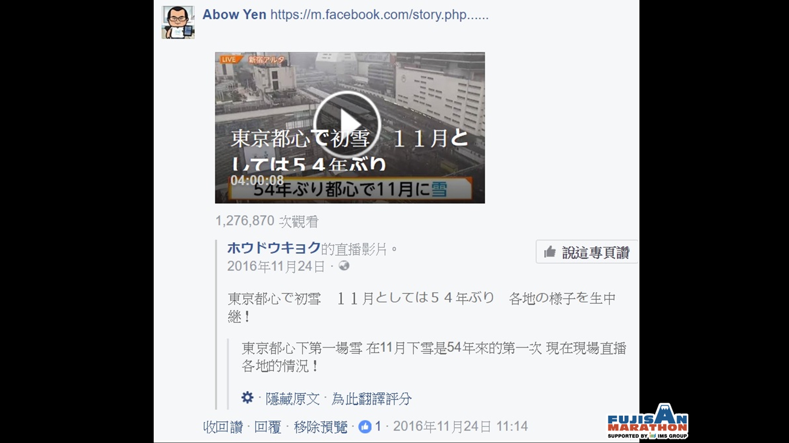Screen dimensions: 789x443
Task: Click Abow Yen's profile avatar
Action: pos(178,22)
